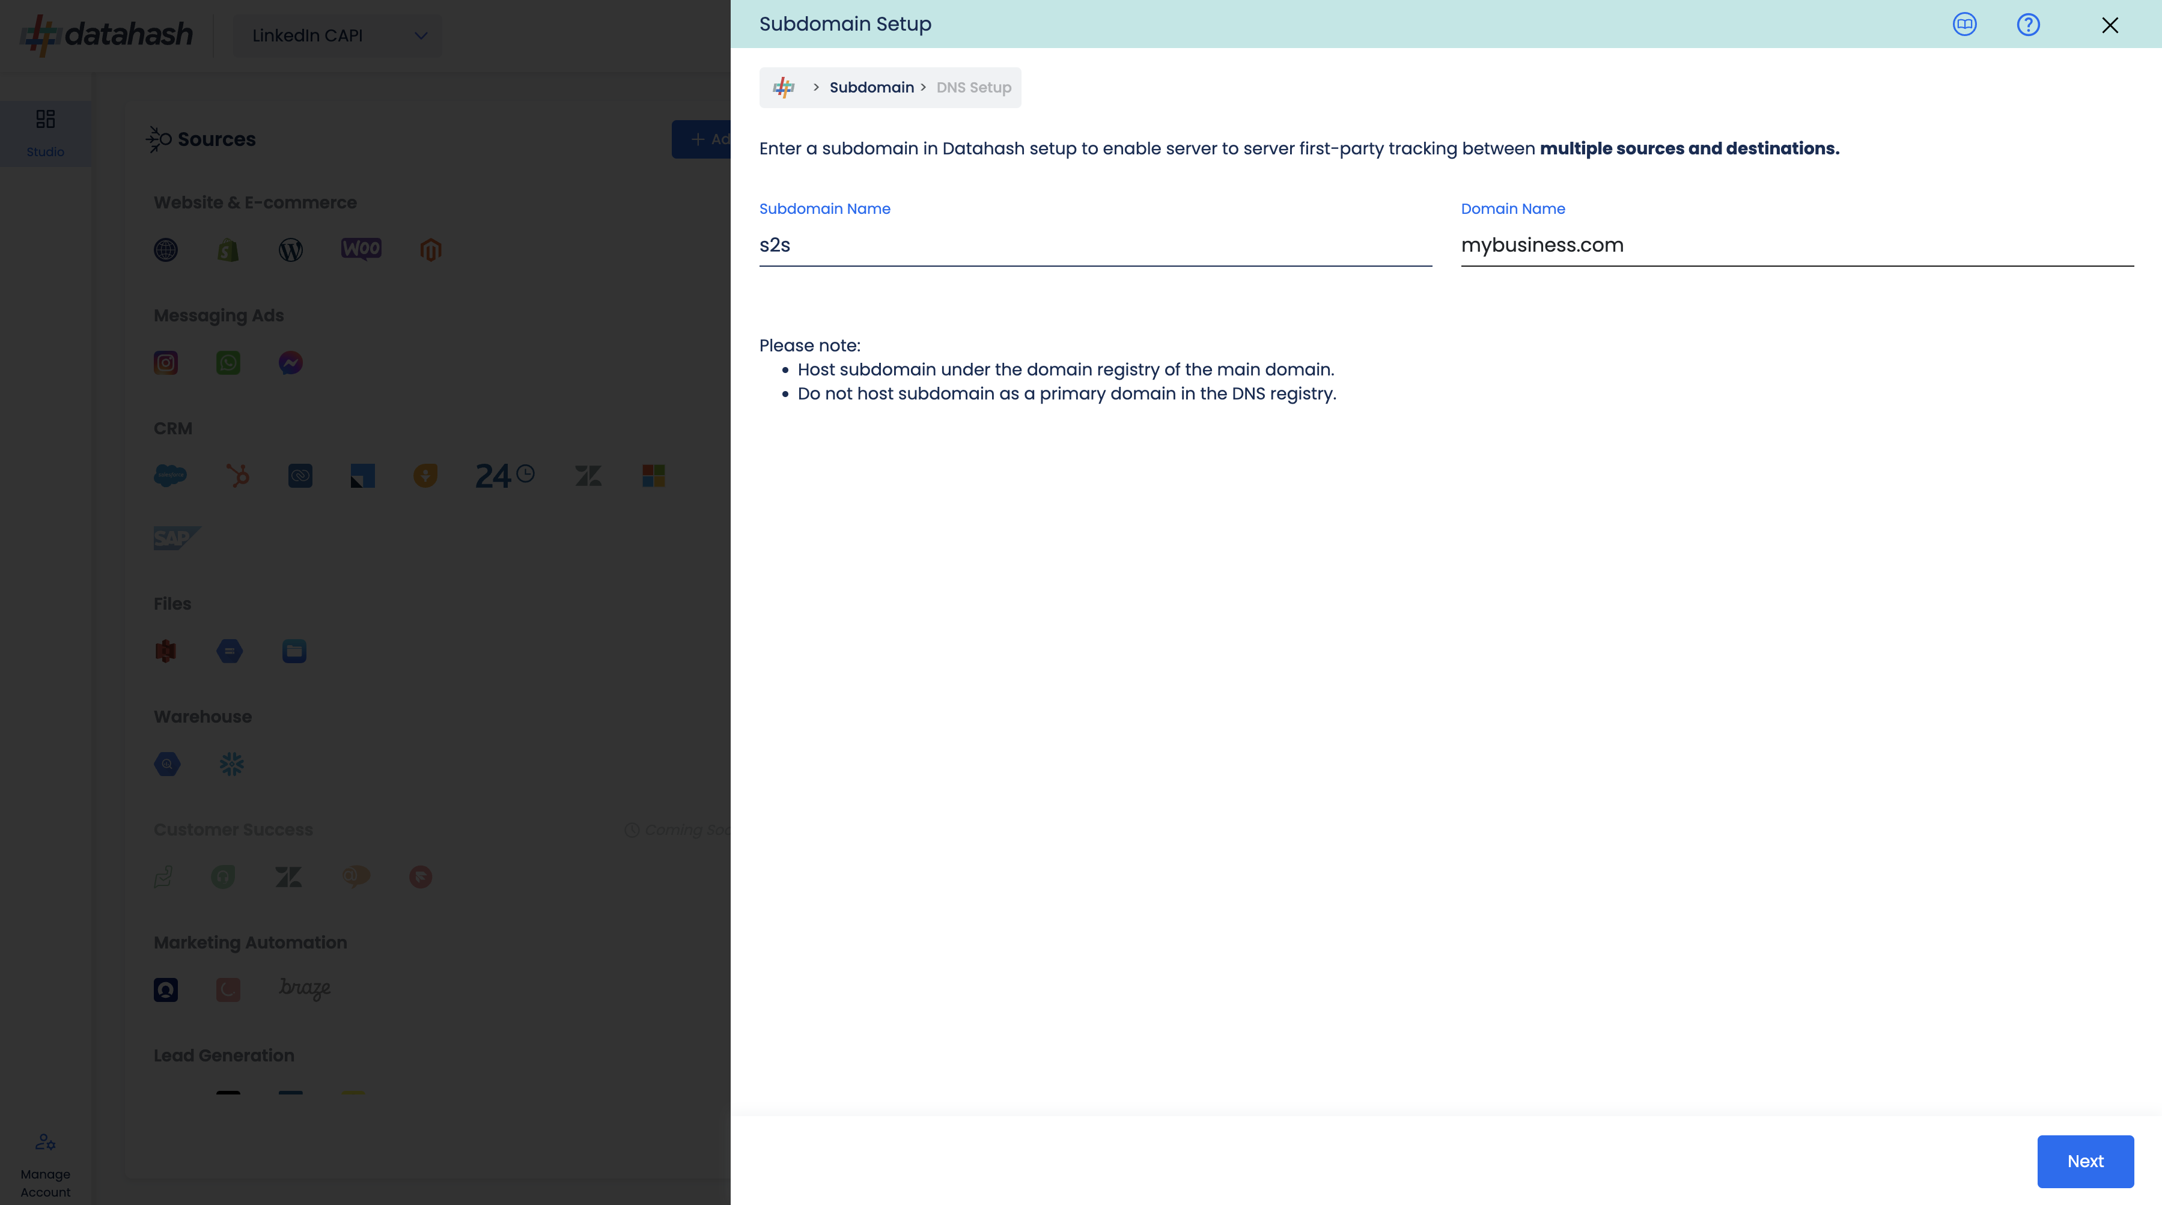Select the Microsoft four-square CRM icon

click(x=653, y=476)
